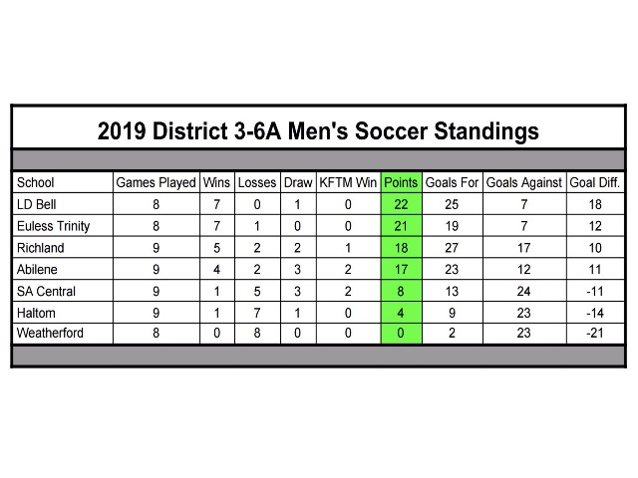Click the Goal Diff. column header

click(595, 182)
